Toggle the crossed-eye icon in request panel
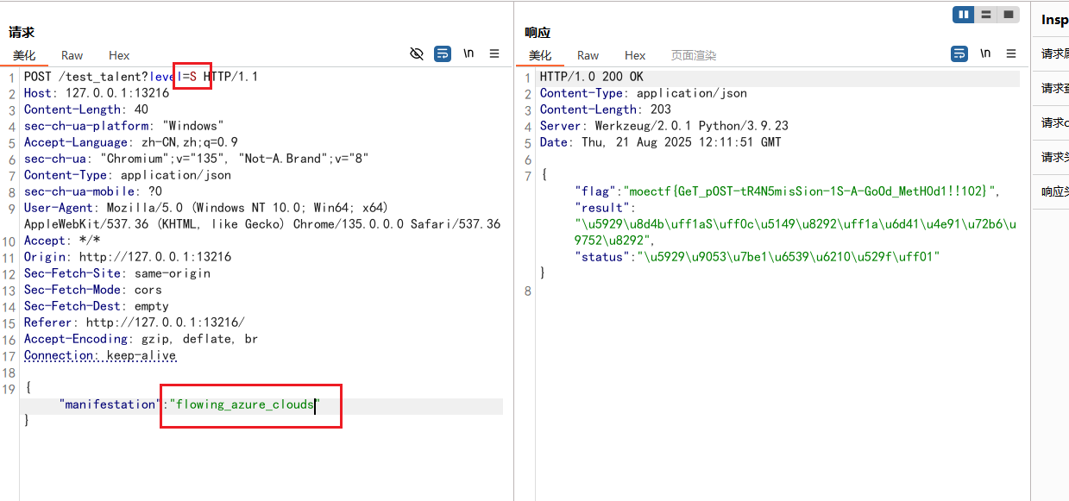Image resolution: width=1069 pixels, height=501 pixels. (417, 53)
